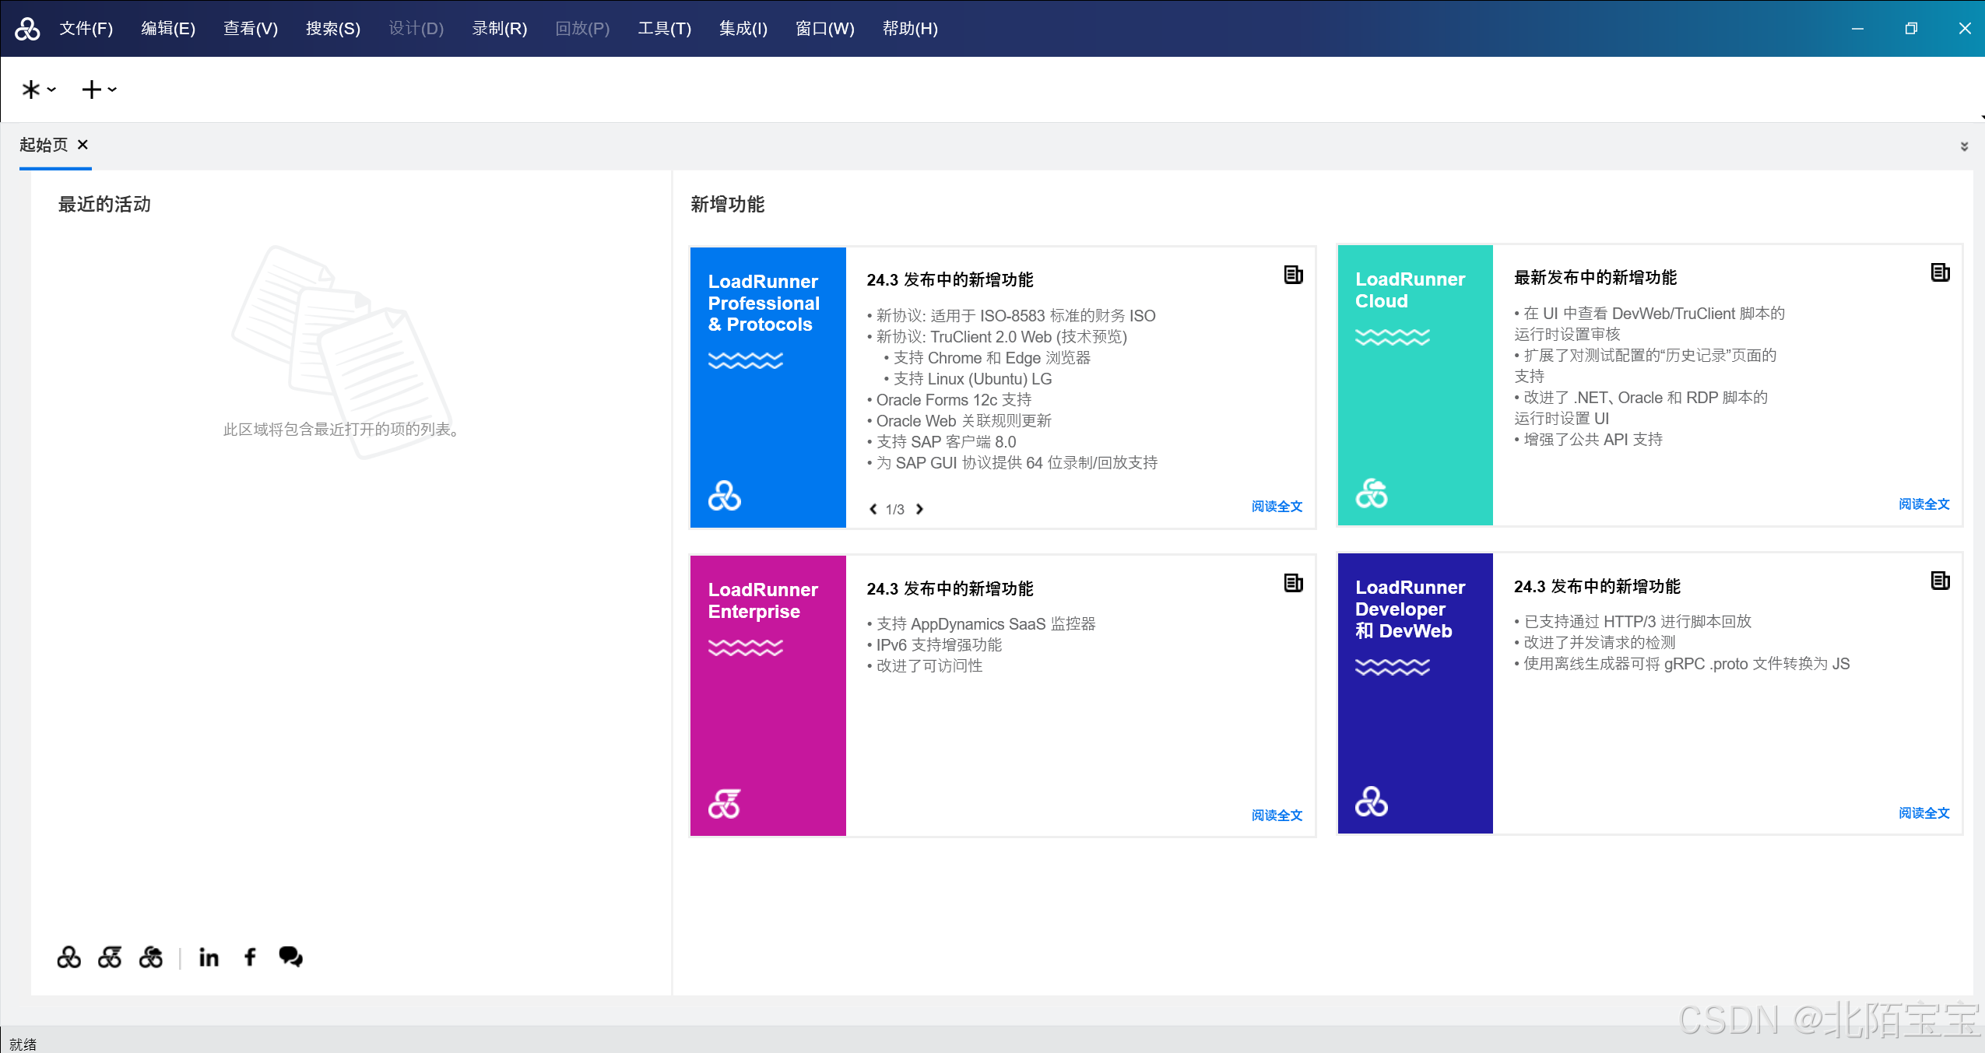Viewport: 1985px width, 1053px height.
Task: Open dropdown arrow beside asterisk icon
Action: 51,90
